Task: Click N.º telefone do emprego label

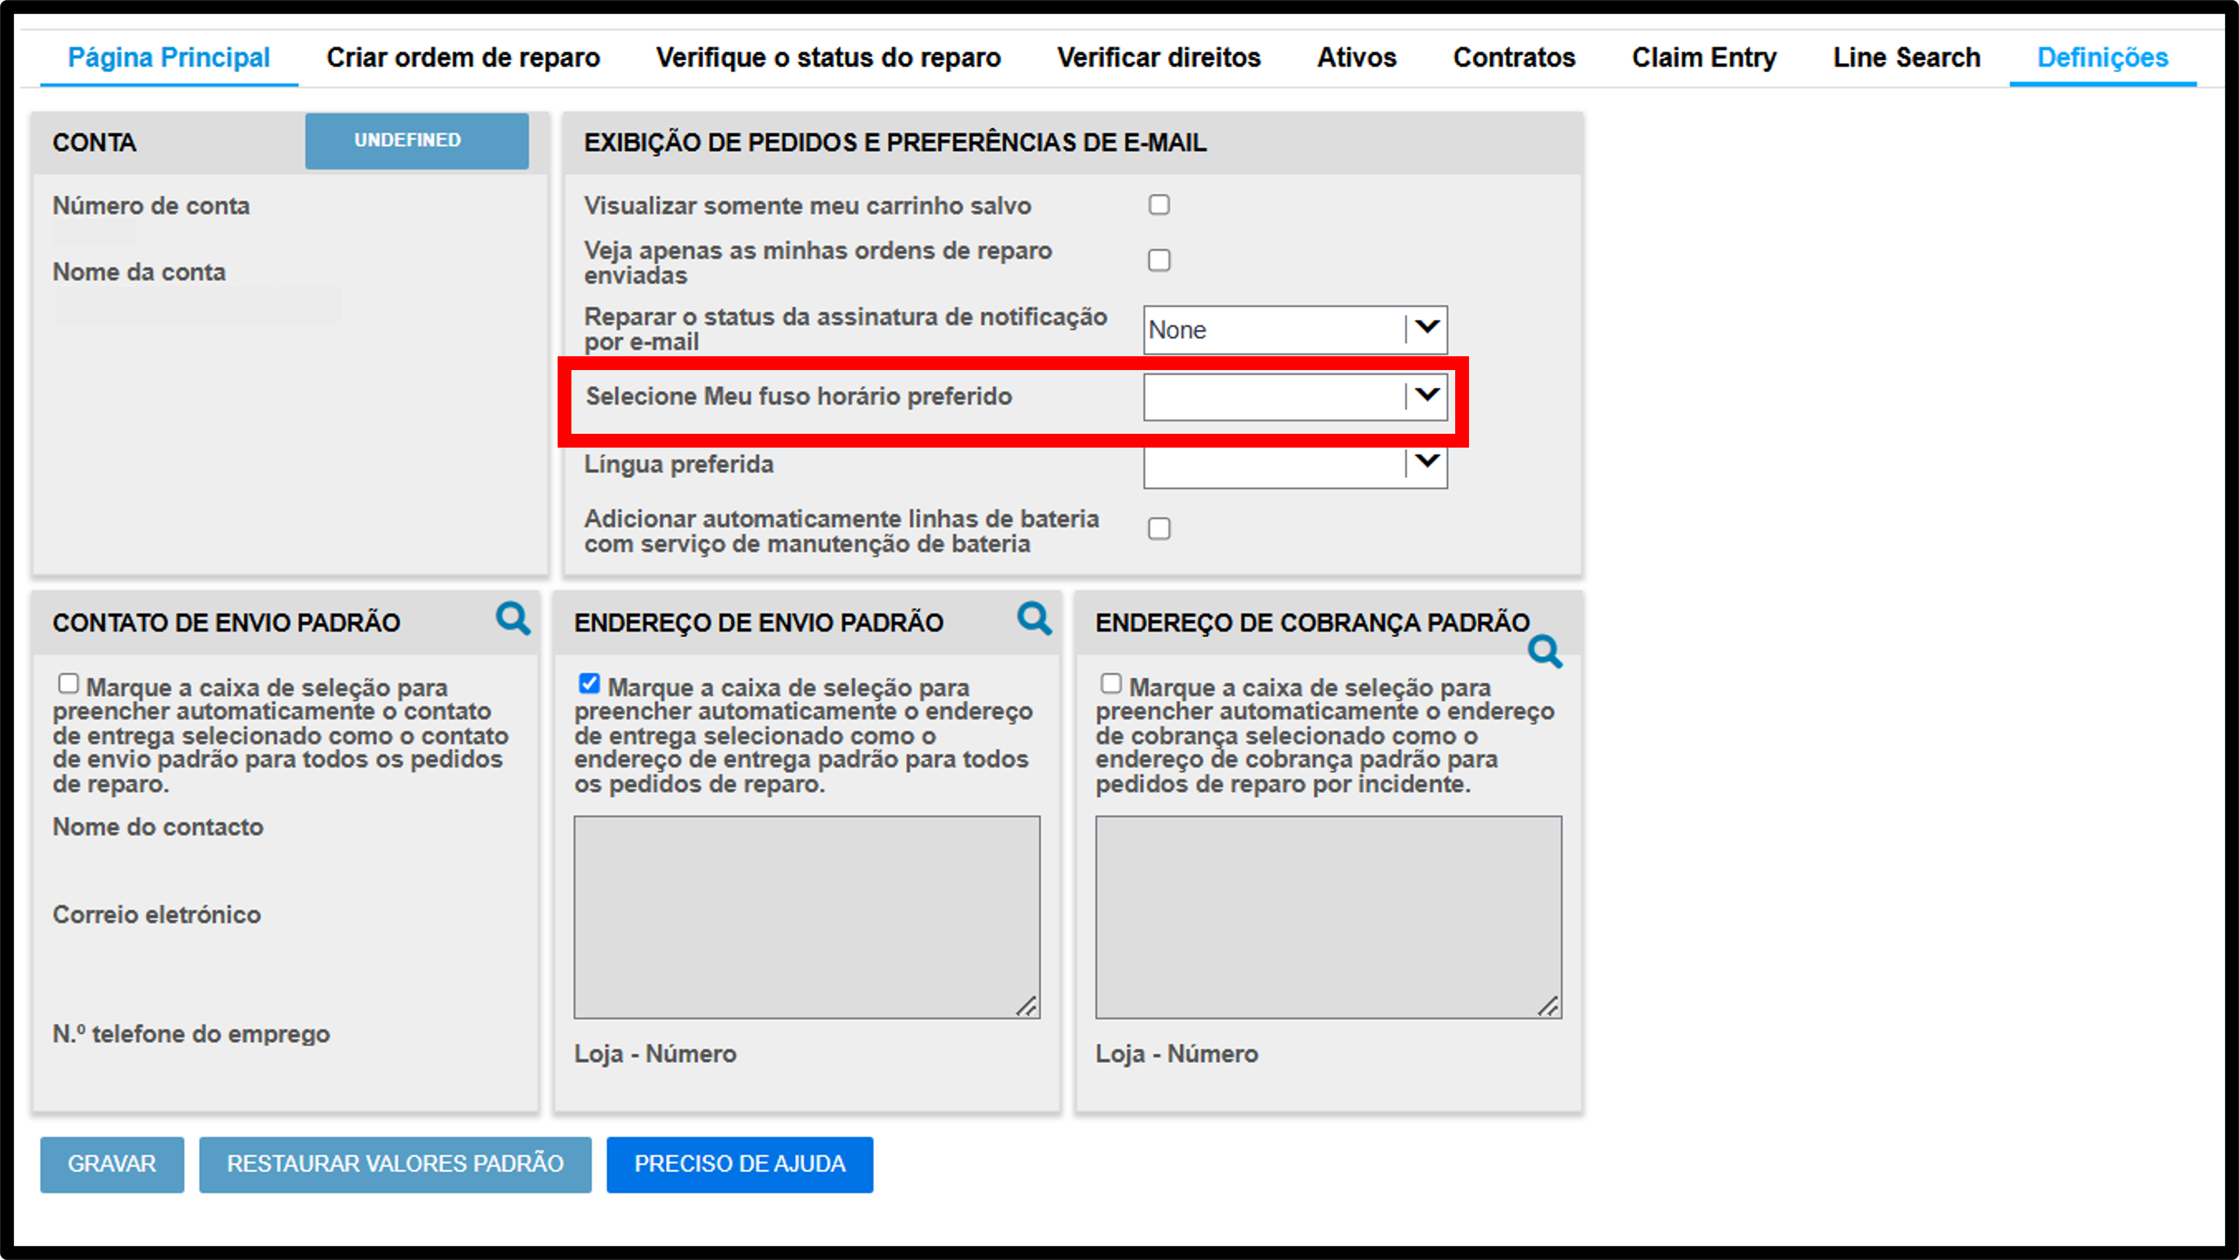Action: pyautogui.click(x=191, y=1034)
